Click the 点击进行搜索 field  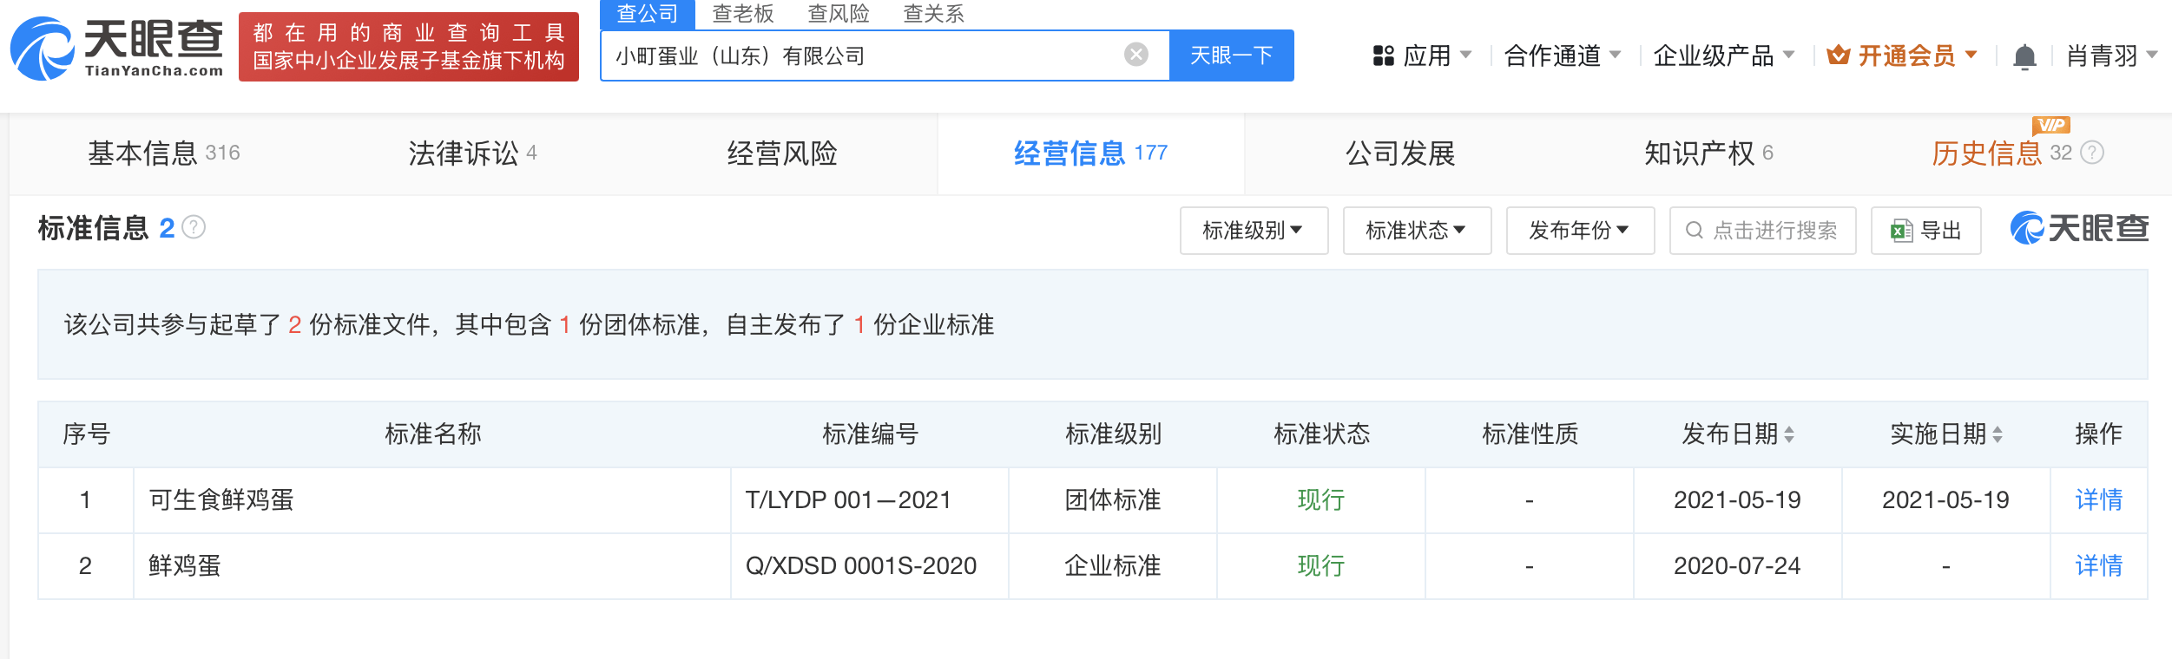[x=1762, y=231]
